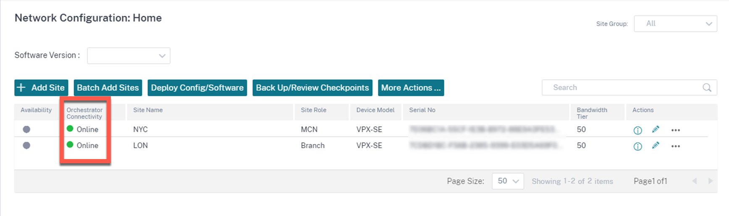Focus the Search input field

(621, 87)
